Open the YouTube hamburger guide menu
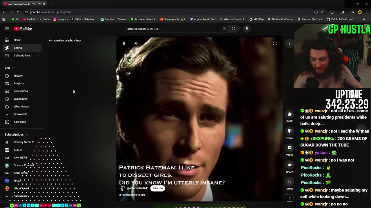Viewport: 371px width, 208px height. (x=7, y=29)
